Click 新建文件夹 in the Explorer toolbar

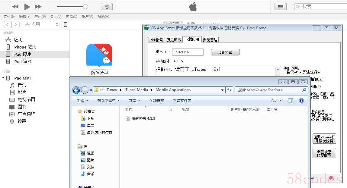point(182,101)
